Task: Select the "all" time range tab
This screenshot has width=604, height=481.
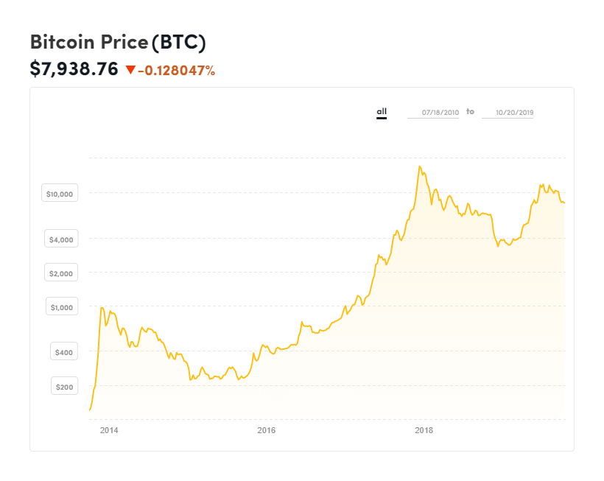Action: [x=382, y=112]
